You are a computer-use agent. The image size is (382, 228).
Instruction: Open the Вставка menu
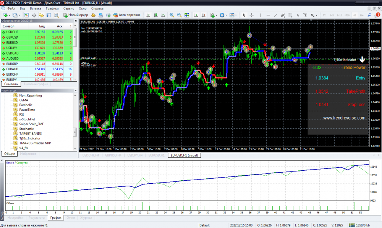pyautogui.click(x=35, y=8)
